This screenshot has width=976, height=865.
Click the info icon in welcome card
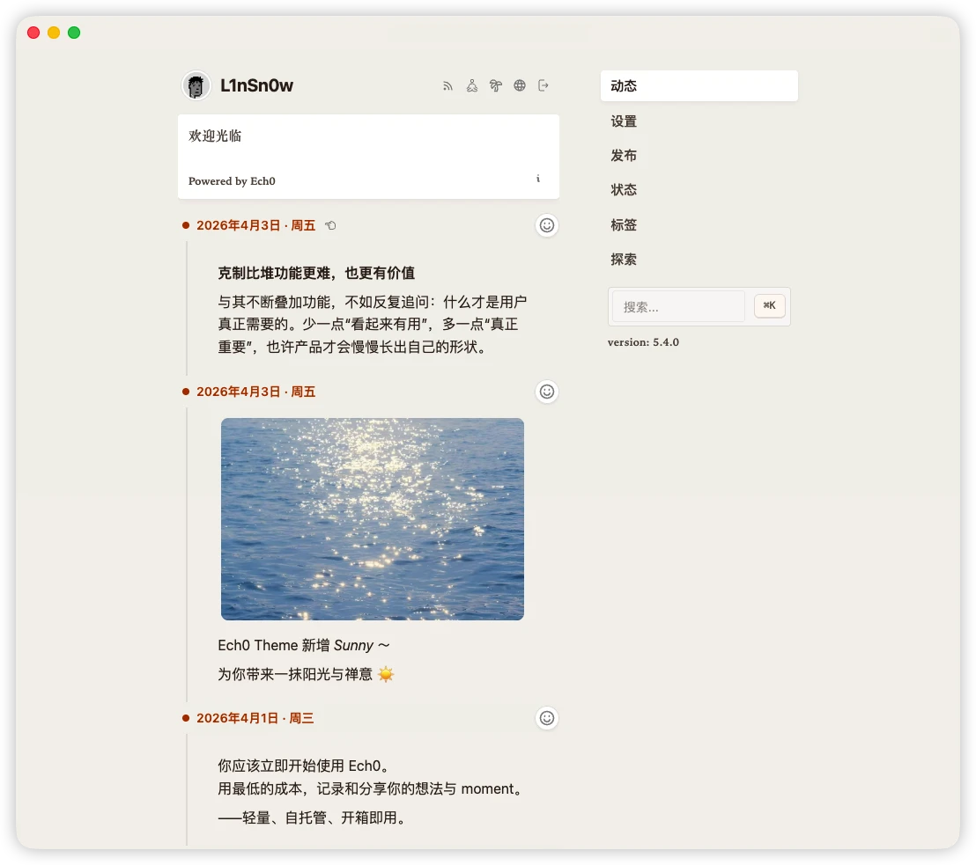coord(538,180)
